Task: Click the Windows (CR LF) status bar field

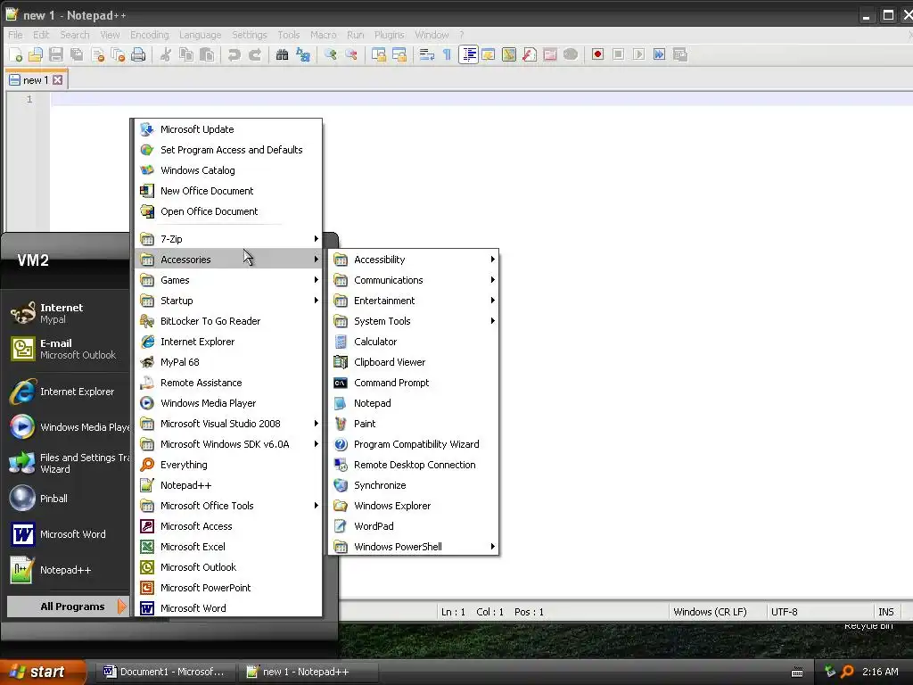Action: pyautogui.click(x=716, y=612)
